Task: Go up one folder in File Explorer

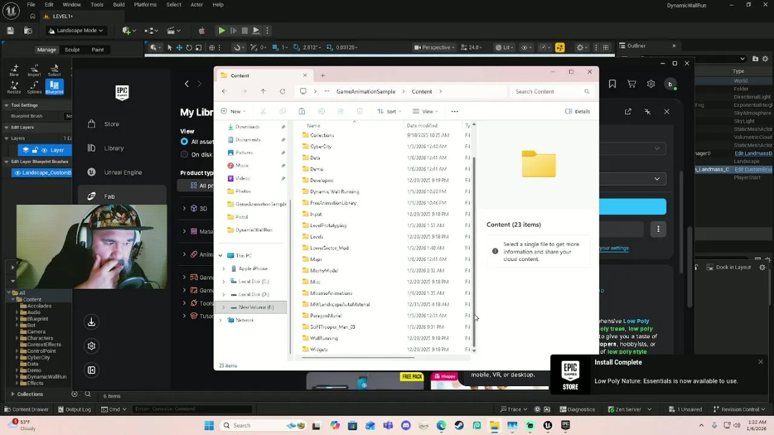Action: coord(263,91)
